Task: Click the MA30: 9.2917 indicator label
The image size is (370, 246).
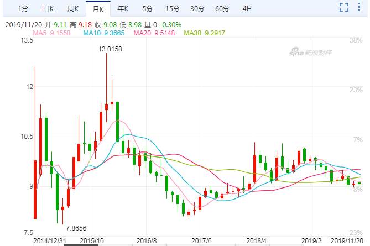Action: click(x=204, y=33)
